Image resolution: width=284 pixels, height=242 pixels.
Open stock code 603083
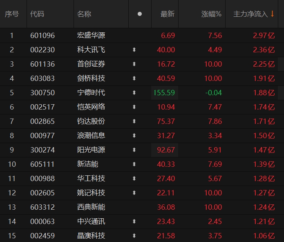tap(42, 78)
